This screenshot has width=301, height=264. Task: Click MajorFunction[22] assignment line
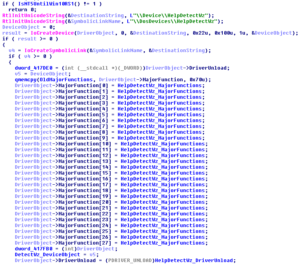111,213
